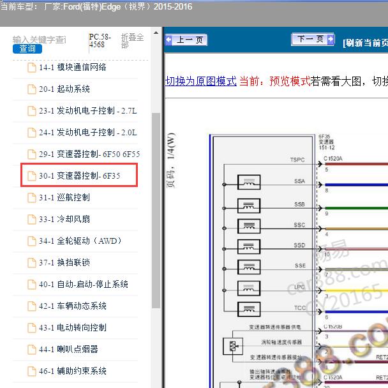Switch to original image mode link
The height and width of the screenshot is (388, 388).
tap(200, 81)
